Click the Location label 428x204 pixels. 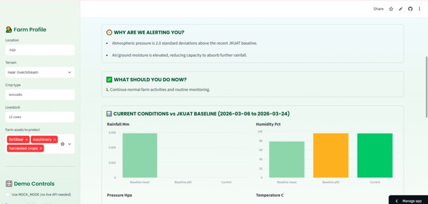12,40
